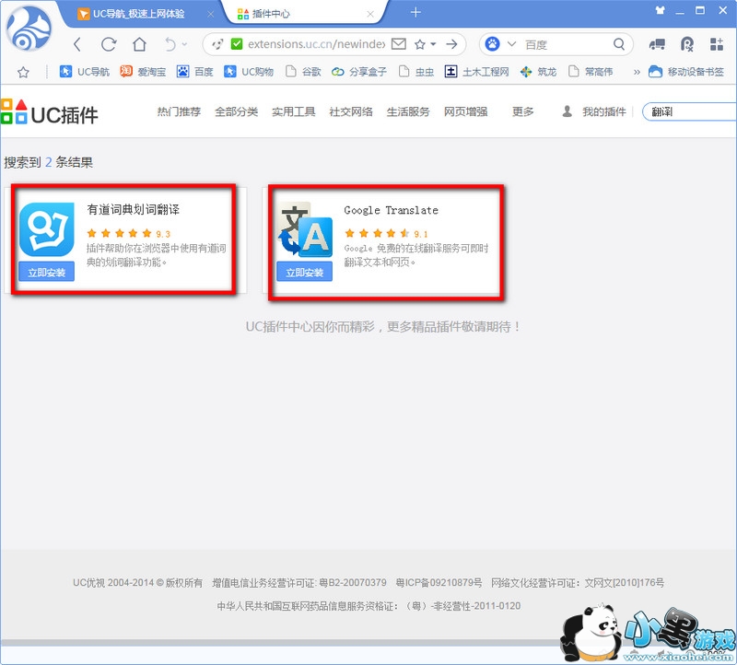Viewport: 737px width, 665px height.
Task: Open a new tab with the plus button
Action: click(x=415, y=13)
